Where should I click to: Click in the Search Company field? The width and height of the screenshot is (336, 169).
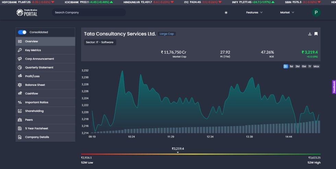[x=89, y=12]
